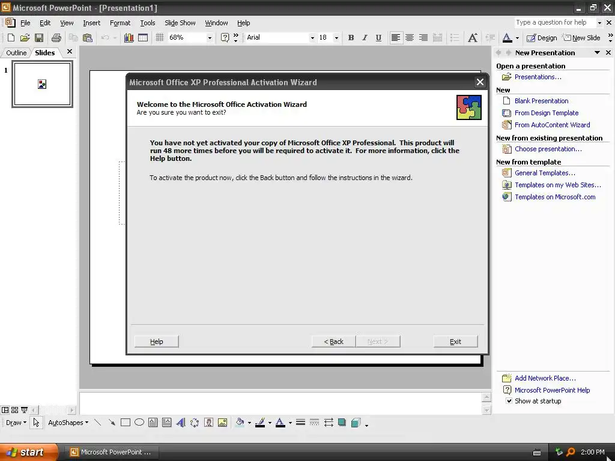
Task: Click the Print toolbar icon
Action: pos(56,38)
